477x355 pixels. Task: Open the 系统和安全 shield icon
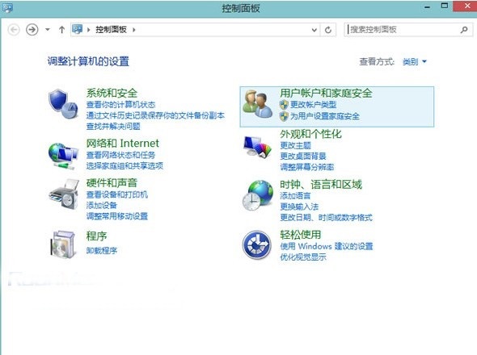(63, 104)
